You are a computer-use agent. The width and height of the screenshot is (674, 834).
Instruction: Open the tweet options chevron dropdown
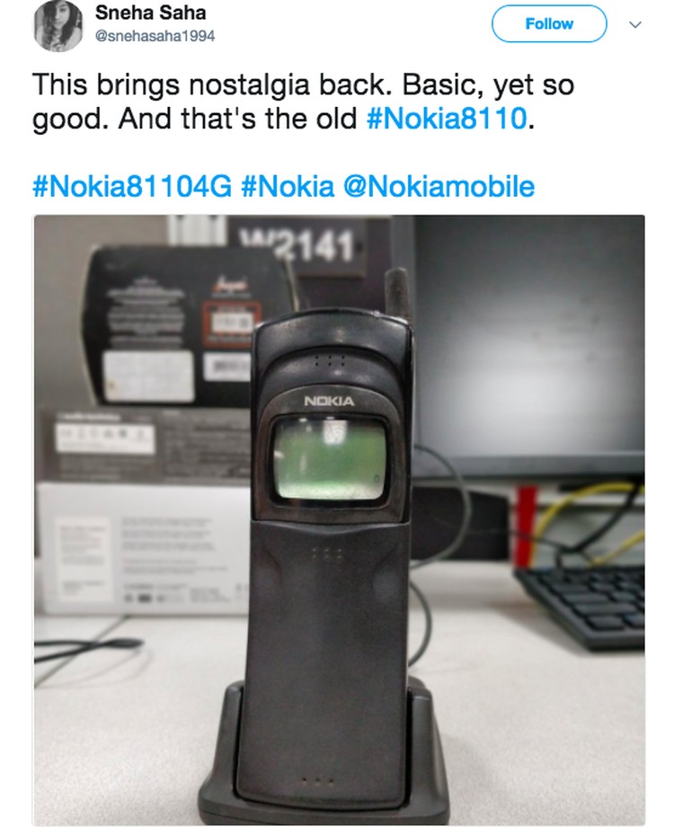click(x=635, y=24)
